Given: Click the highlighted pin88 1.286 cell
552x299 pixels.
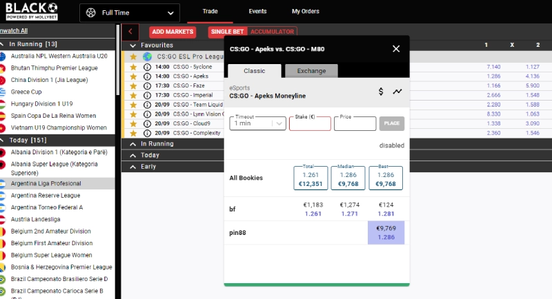Looking at the screenshot, I should point(386,233).
